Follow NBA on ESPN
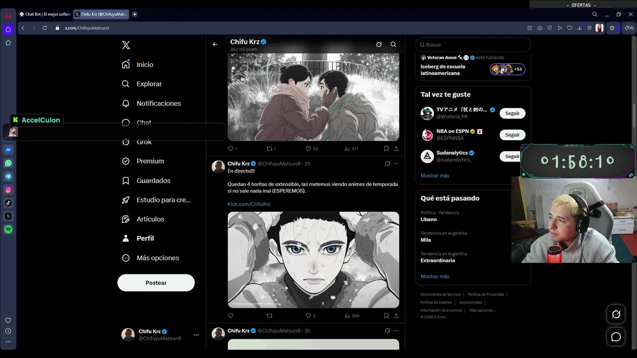This screenshot has height=358, width=637. point(512,135)
